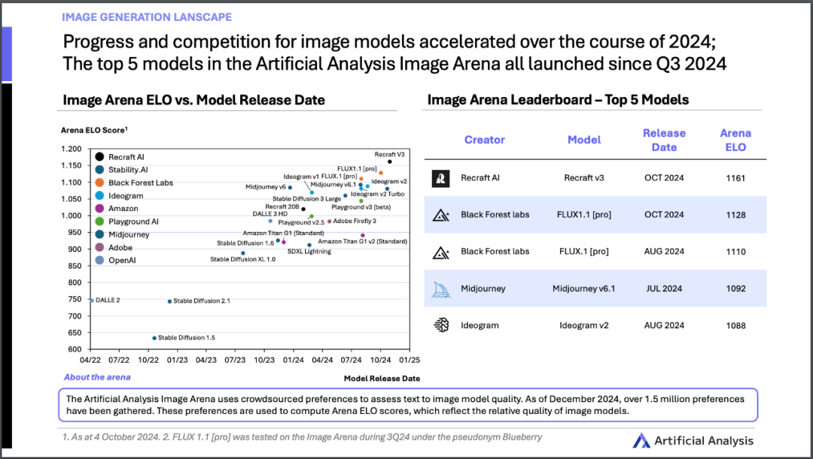Click the FLUX.1 [pro] model cell
This screenshot has height=459, width=813.
[x=584, y=252]
